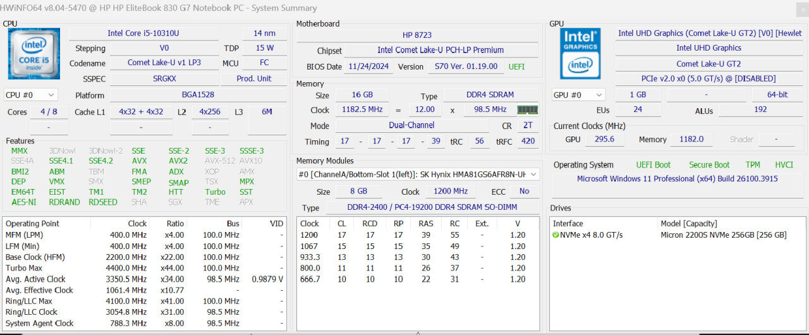Select the Turbo Max operating point row

(145, 268)
